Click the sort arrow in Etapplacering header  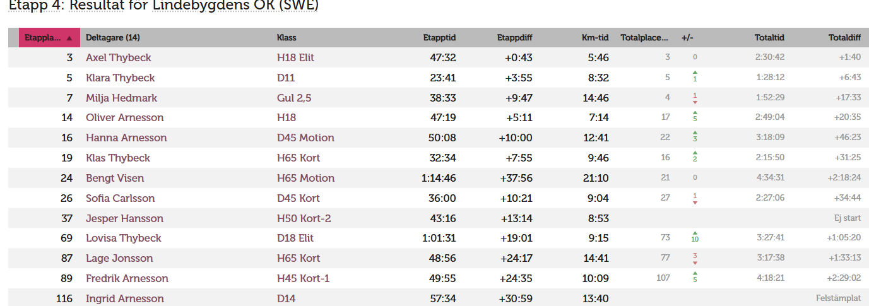[x=69, y=38]
